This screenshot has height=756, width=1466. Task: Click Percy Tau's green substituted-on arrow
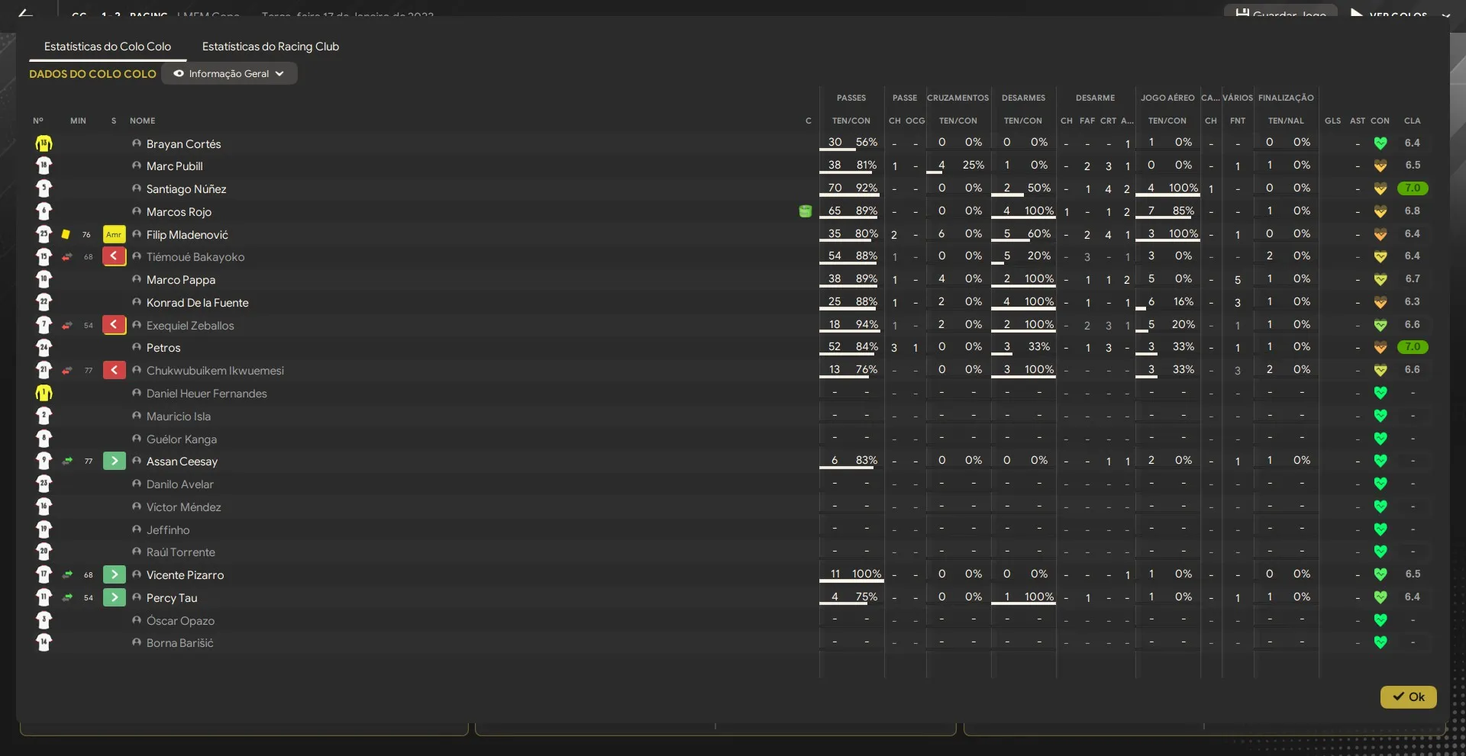[114, 597]
